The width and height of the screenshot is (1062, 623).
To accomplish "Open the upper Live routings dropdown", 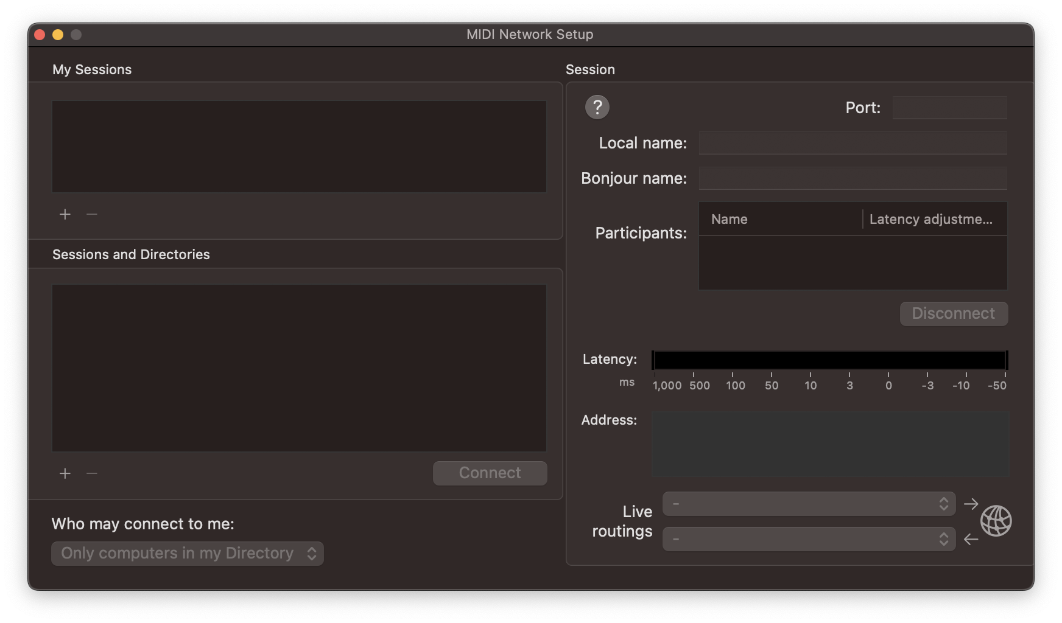I will tap(809, 504).
